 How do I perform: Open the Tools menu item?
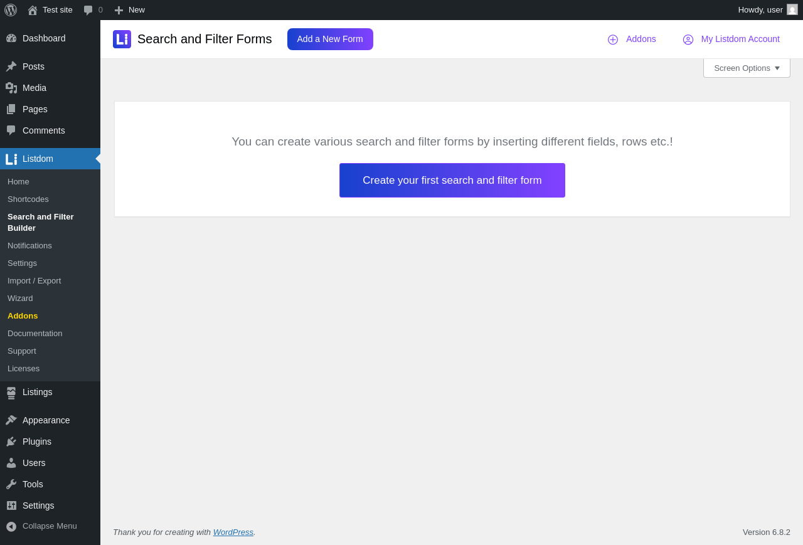50,484
